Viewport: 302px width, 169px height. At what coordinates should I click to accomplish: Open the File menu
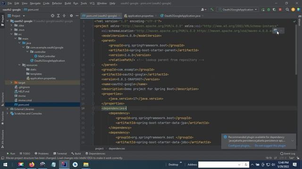[9, 3]
